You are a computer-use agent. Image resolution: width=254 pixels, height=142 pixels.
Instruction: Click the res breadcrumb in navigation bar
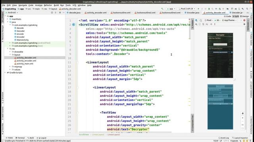pos(44,9)
